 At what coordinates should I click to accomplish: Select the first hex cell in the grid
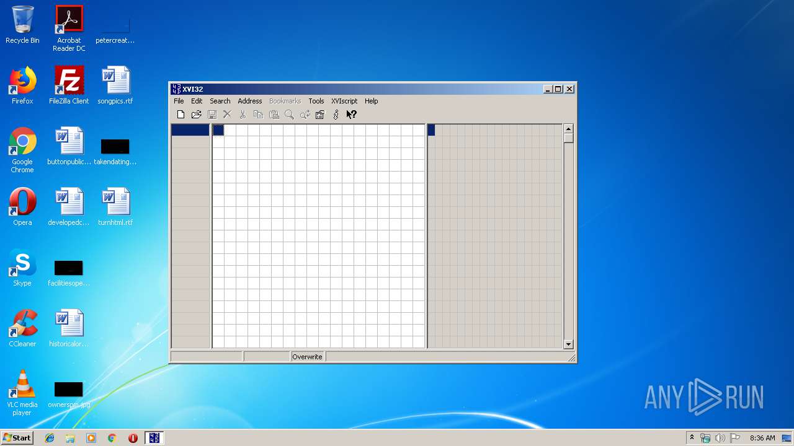(x=218, y=129)
